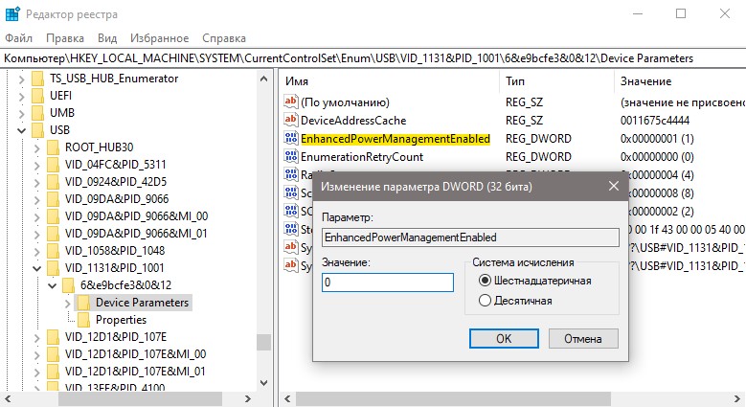The image size is (746, 407).
Task: Open the Справка menu
Action: click(x=224, y=38)
